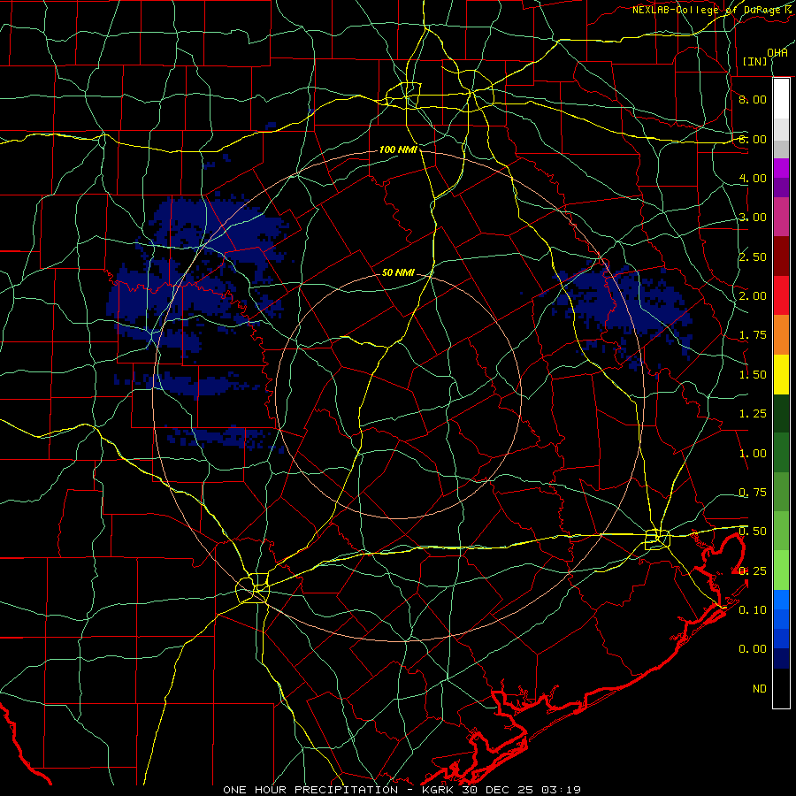
Task: Click the lightest green 0.25 legend swatch
Action: (781, 570)
